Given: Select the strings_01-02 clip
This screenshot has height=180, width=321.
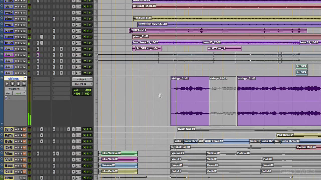Looking at the screenshot, I should (222, 101).
